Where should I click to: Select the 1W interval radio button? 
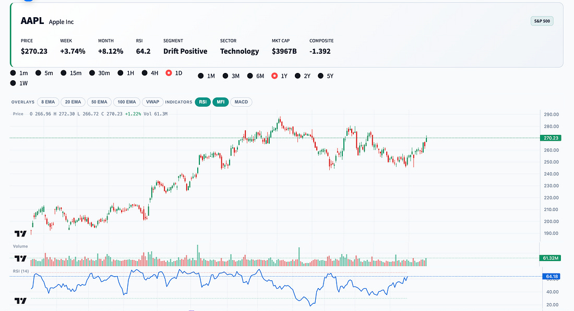[13, 83]
